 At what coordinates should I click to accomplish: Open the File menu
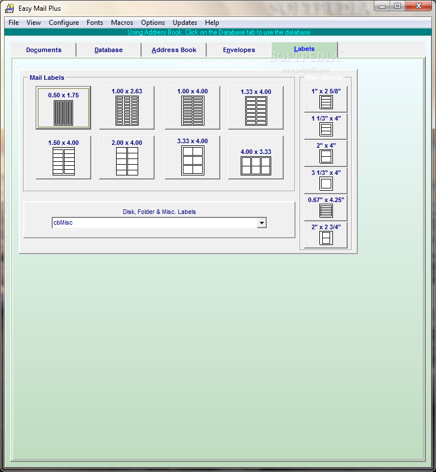pyautogui.click(x=14, y=23)
